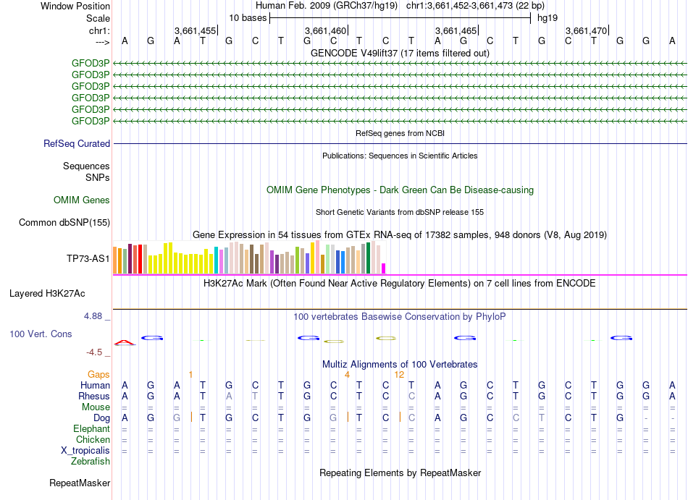688x500 pixels.
Task: Click the Chicken alignment row label
Action: tap(93, 439)
